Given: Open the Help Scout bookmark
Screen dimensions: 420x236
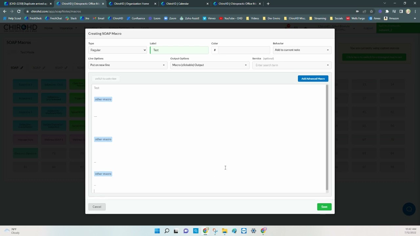Looking at the screenshot, I should point(12,18).
